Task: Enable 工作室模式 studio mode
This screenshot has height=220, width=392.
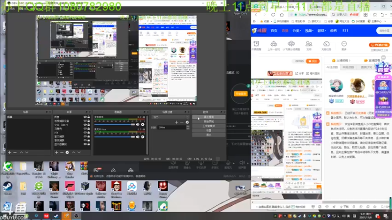Action: [209, 126]
